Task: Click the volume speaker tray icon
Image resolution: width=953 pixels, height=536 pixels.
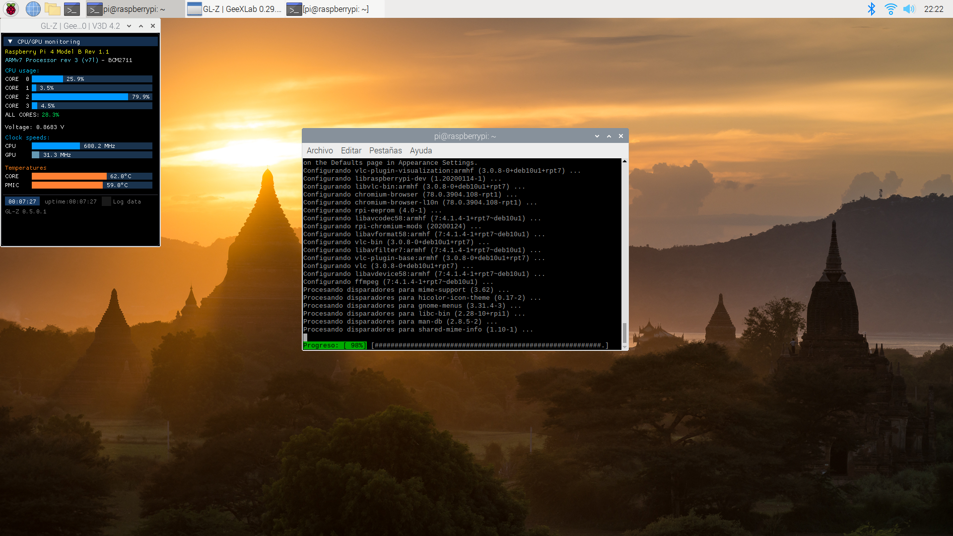Action: (909, 9)
